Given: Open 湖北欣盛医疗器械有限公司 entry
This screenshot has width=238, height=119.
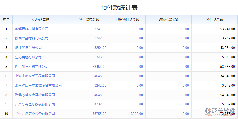Looking at the screenshot, I should point(35,95).
